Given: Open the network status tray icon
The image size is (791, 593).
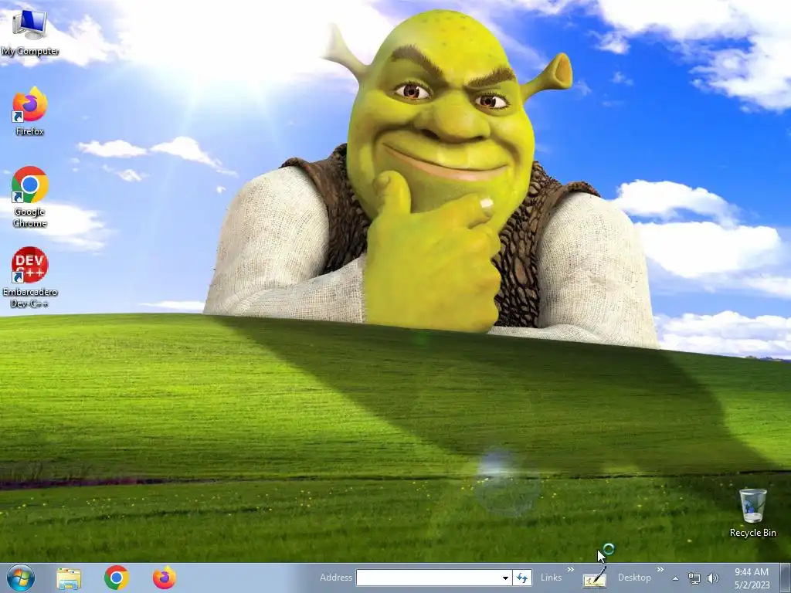Looking at the screenshot, I should (694, 578).
